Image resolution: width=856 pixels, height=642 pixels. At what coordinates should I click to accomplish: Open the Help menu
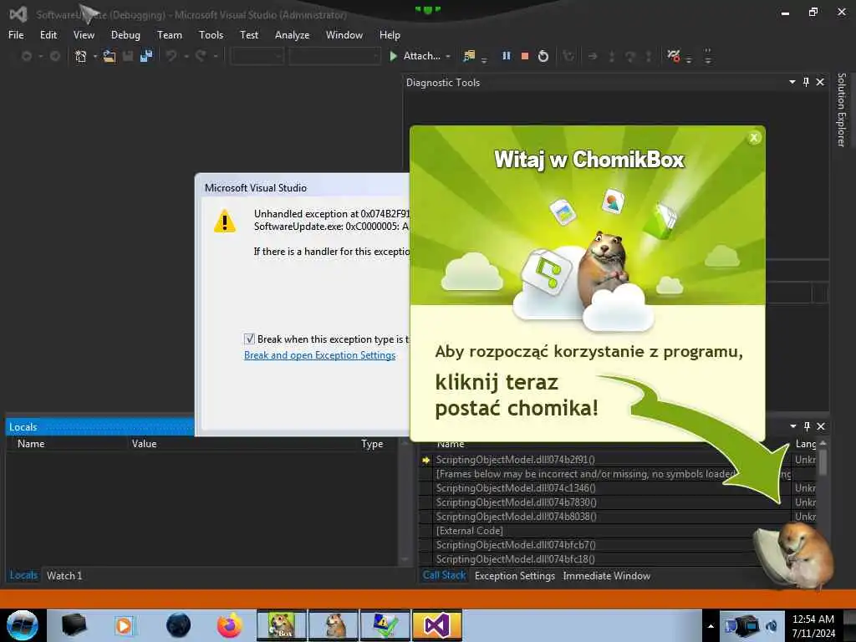coord(390,35)
